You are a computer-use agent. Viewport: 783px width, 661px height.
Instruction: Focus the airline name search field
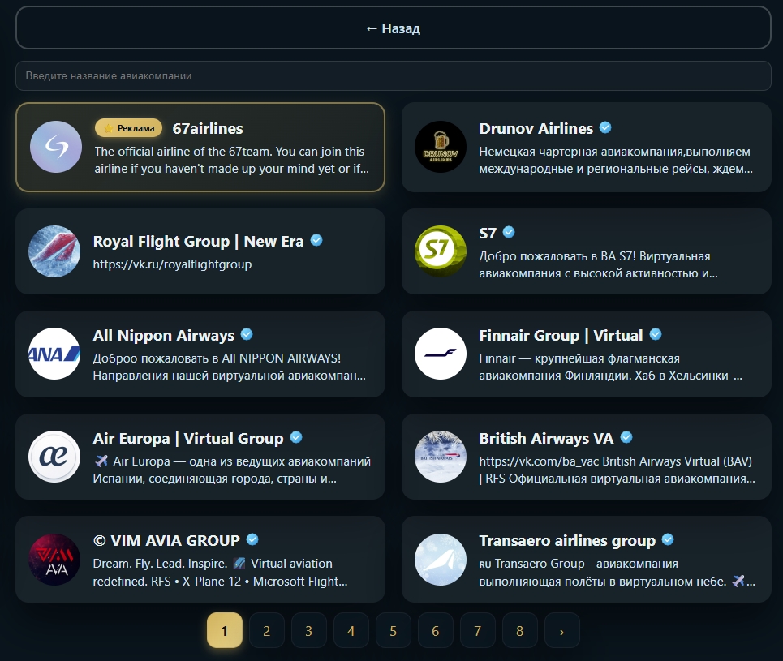[x=393, y=75]
